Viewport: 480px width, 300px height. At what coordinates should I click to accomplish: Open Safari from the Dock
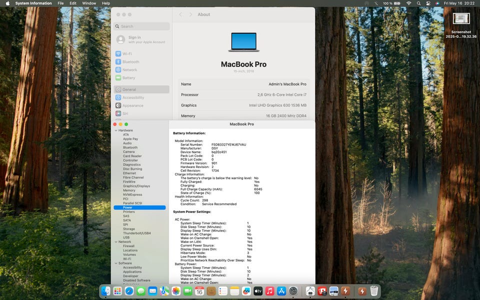[x=129, y=291]
